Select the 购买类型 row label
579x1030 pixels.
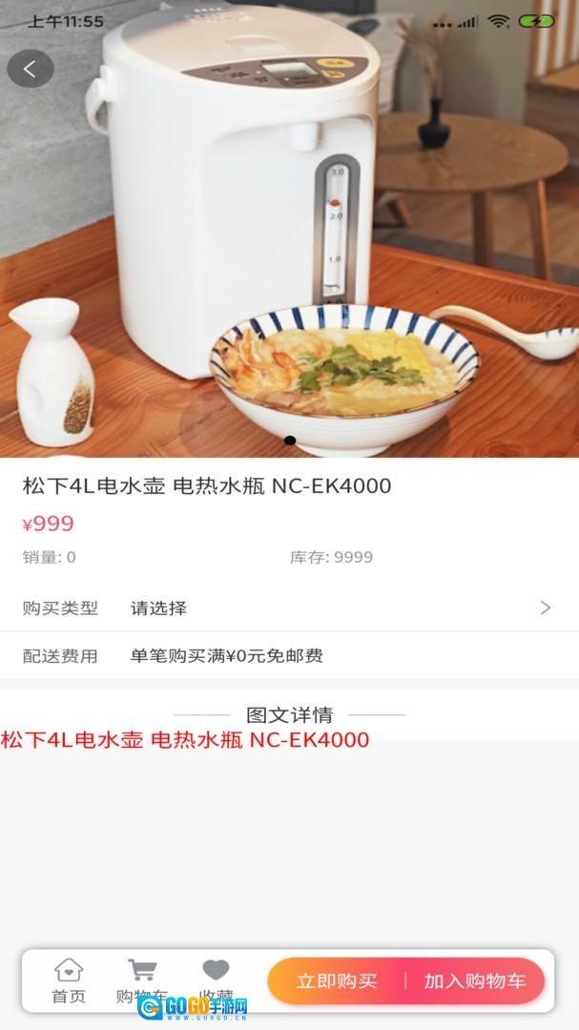tap(60, 608)
